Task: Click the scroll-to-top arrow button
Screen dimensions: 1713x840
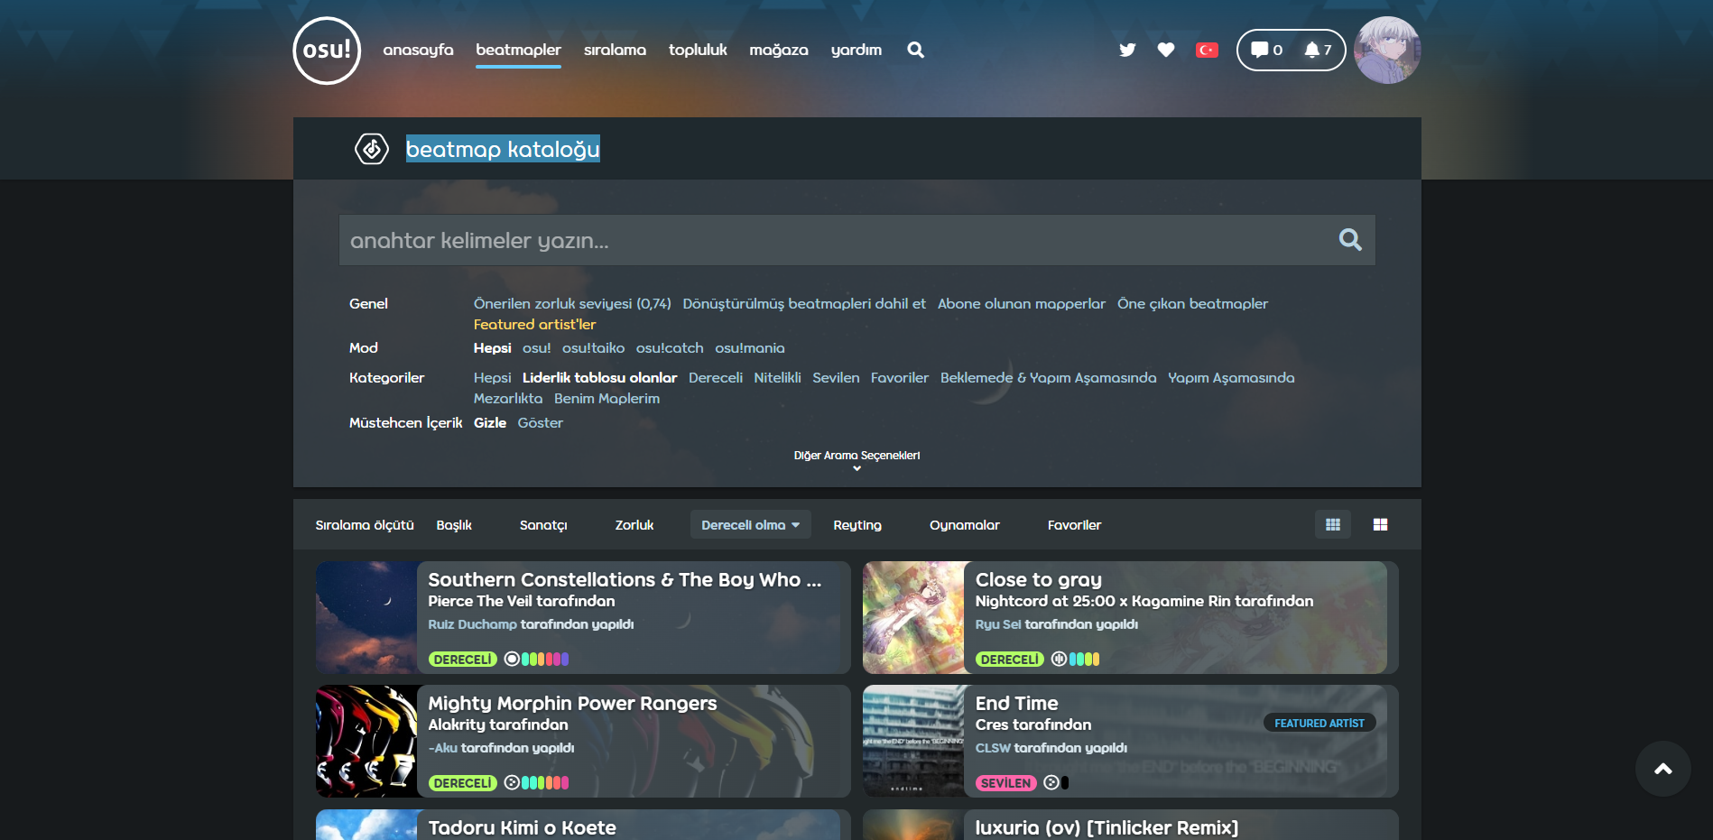Action: 1662,769
